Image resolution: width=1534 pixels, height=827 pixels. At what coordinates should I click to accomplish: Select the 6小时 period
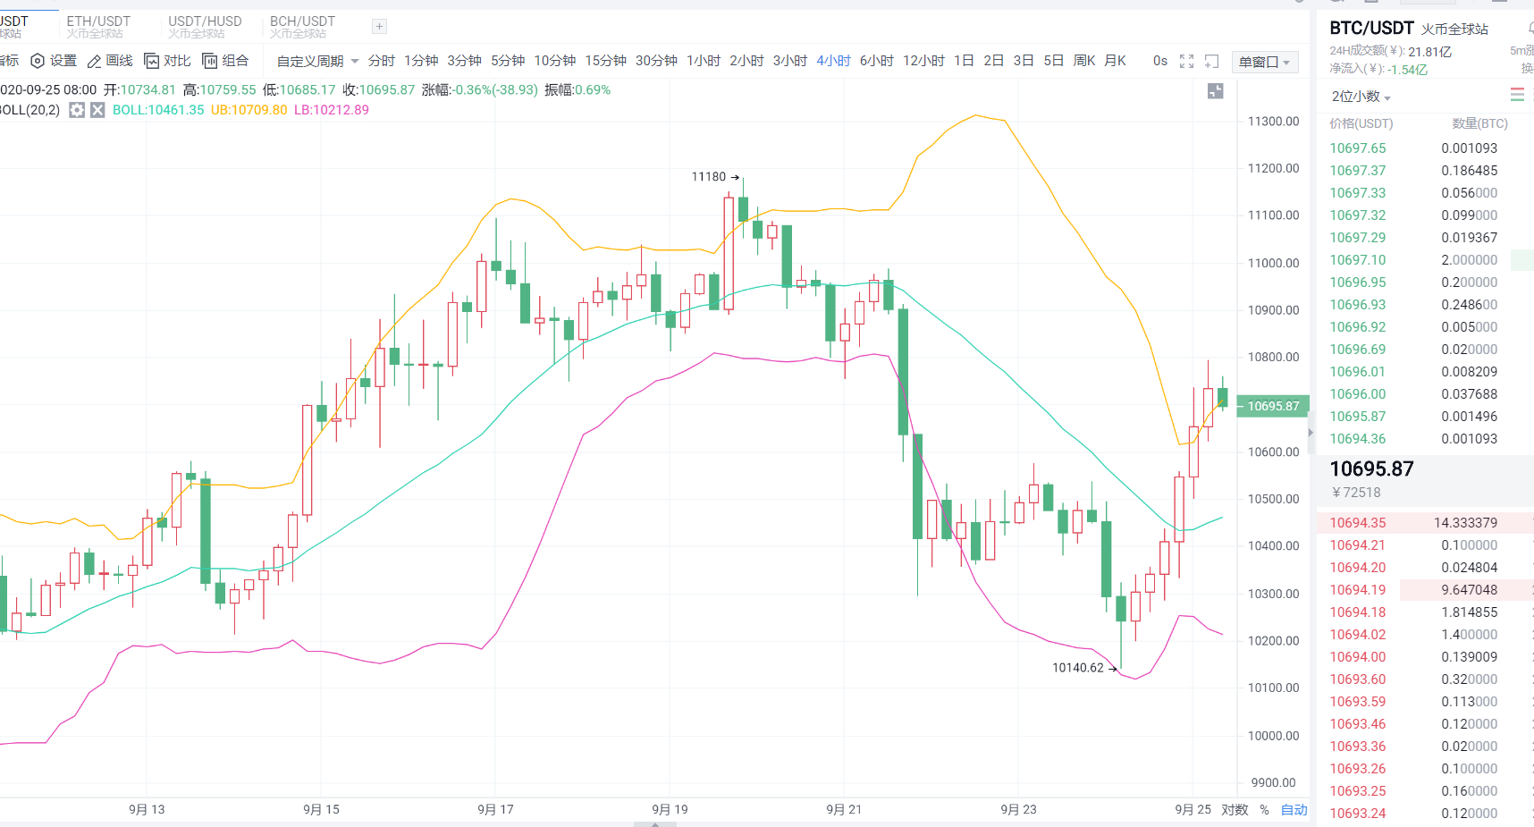pyautogui.click(x=877, y=61)
